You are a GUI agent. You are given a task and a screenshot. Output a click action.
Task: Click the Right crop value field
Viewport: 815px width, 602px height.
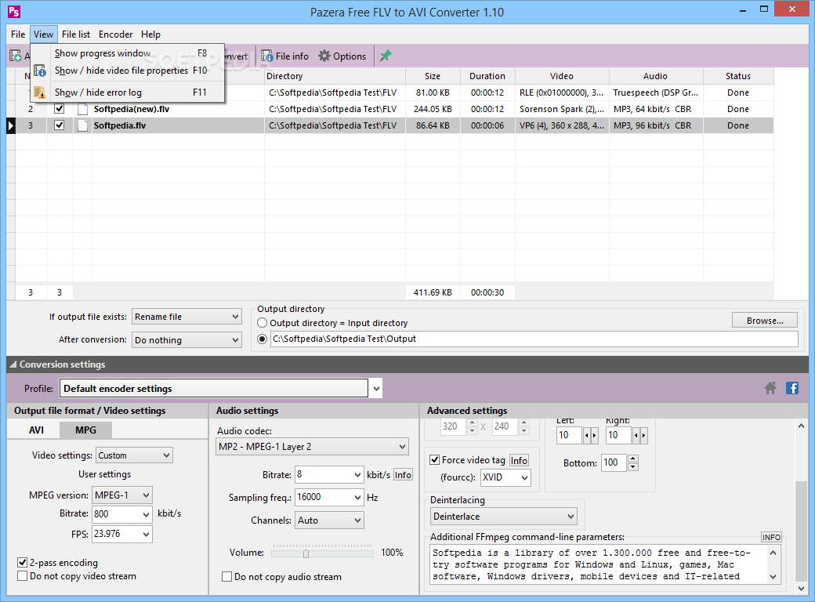tap(618, 435)
